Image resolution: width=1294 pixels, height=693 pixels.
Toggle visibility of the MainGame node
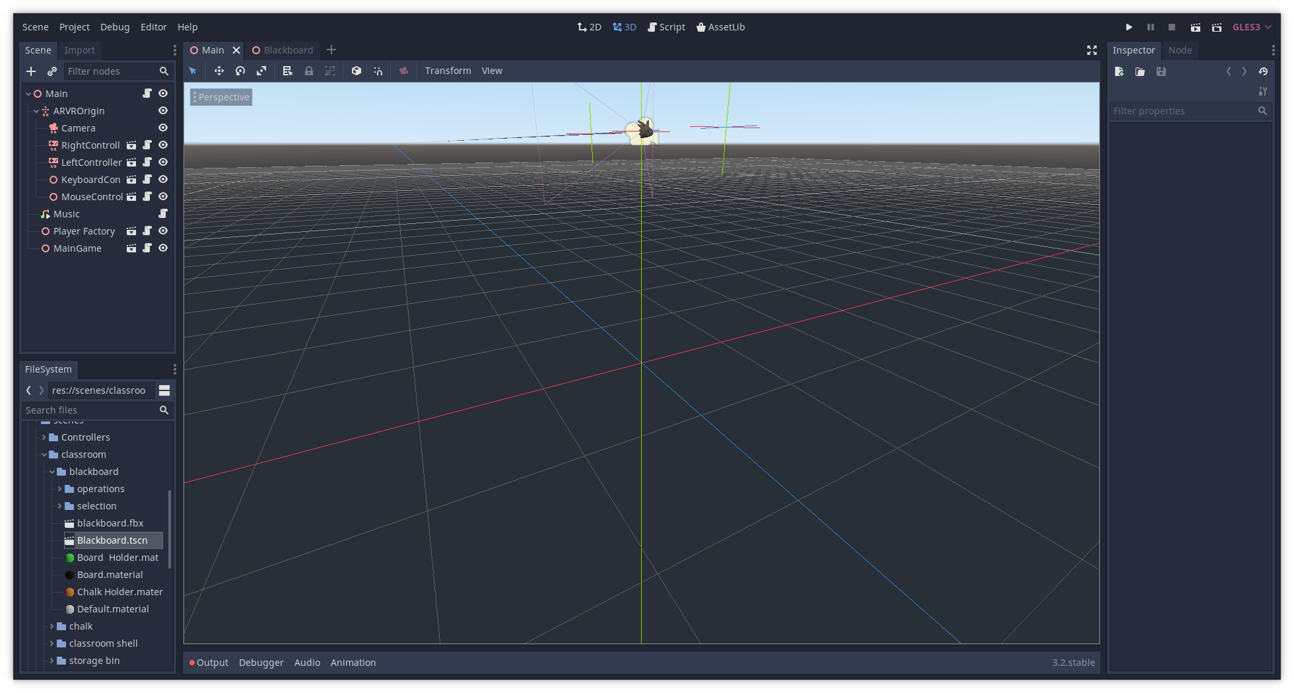click(x=162, y=248)
